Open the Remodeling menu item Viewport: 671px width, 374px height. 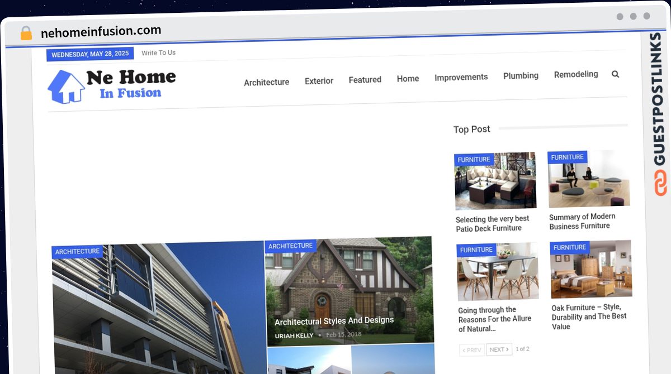point(575,74)
